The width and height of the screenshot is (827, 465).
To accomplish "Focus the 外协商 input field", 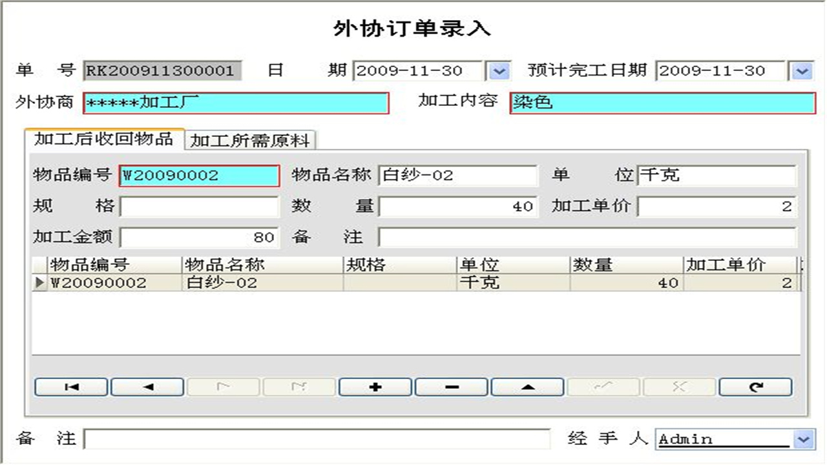I will (236, 103).
